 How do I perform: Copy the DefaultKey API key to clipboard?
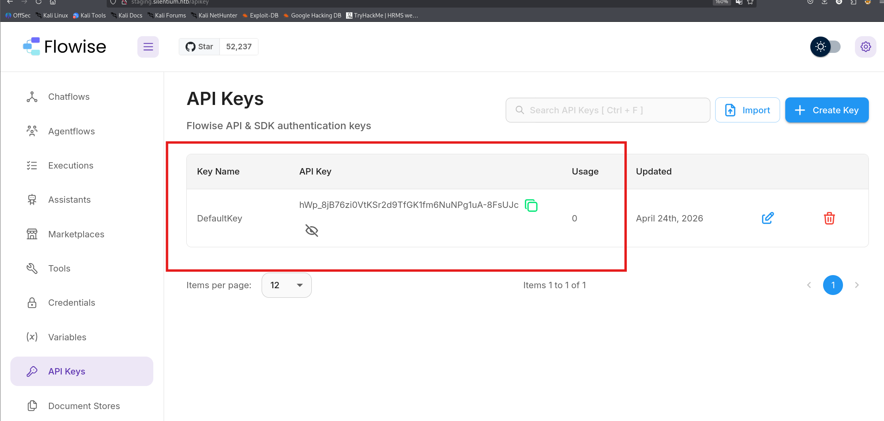pos(531,206)
